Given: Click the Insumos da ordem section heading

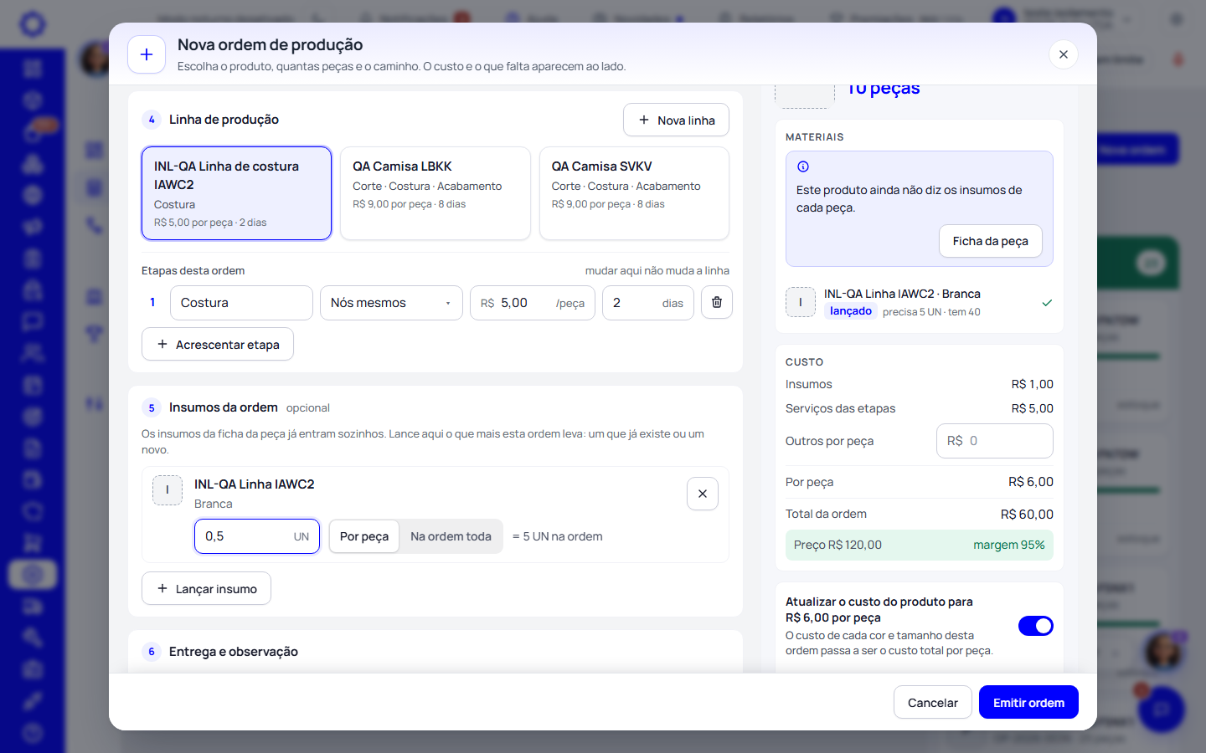Looking at the screenshot, I should pos(224,407).
